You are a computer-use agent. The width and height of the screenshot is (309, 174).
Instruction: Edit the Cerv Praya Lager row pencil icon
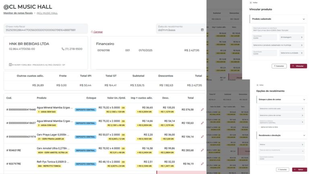click(202, 137)
